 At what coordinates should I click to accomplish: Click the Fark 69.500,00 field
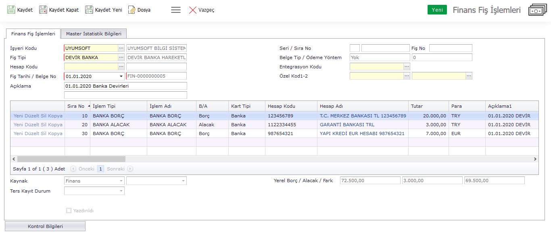click(495, 181)
